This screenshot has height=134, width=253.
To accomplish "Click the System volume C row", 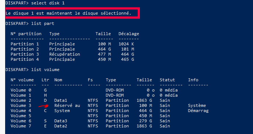I will (x=109, y=111).
